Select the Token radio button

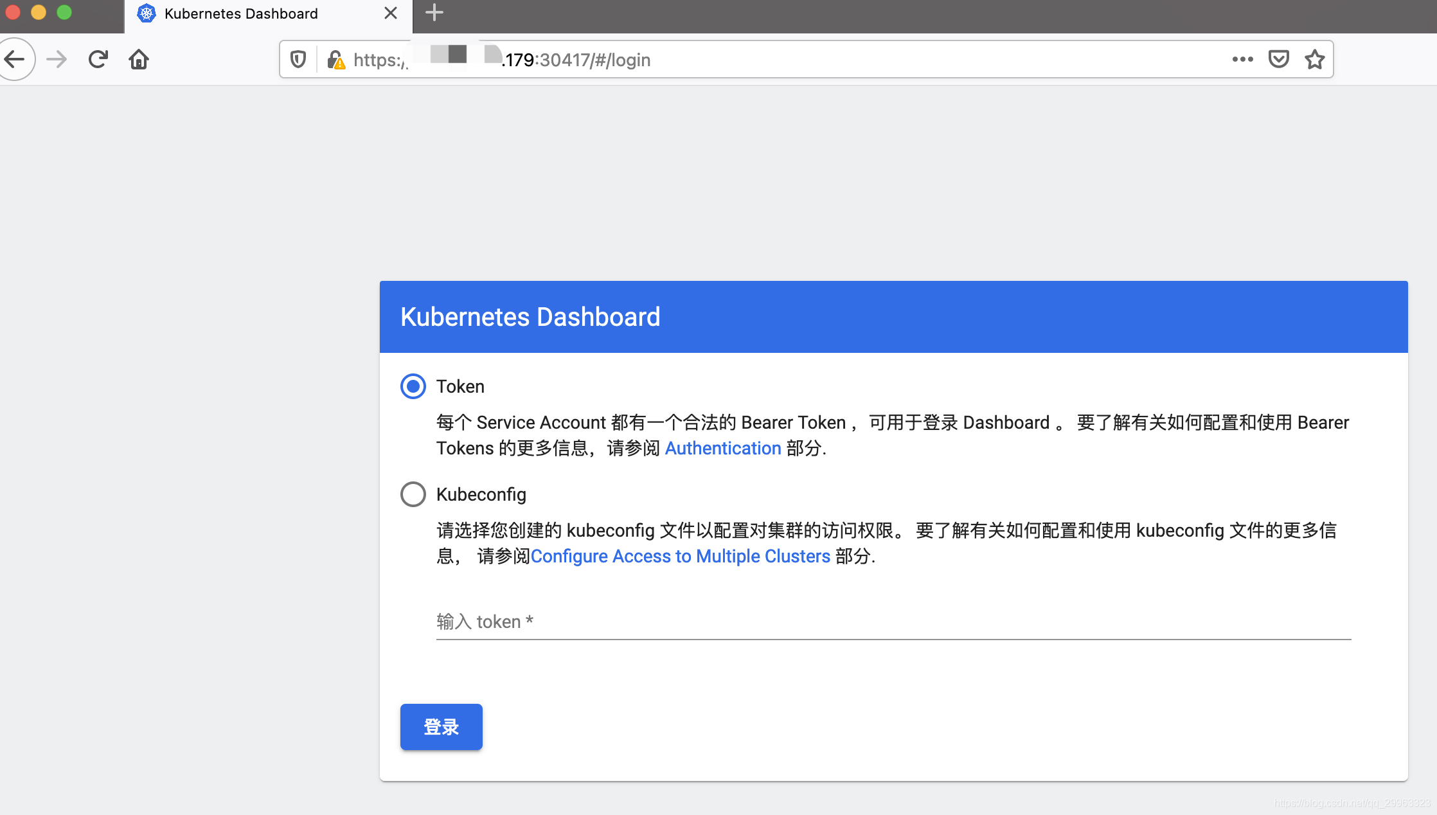[x=413, y=386]
